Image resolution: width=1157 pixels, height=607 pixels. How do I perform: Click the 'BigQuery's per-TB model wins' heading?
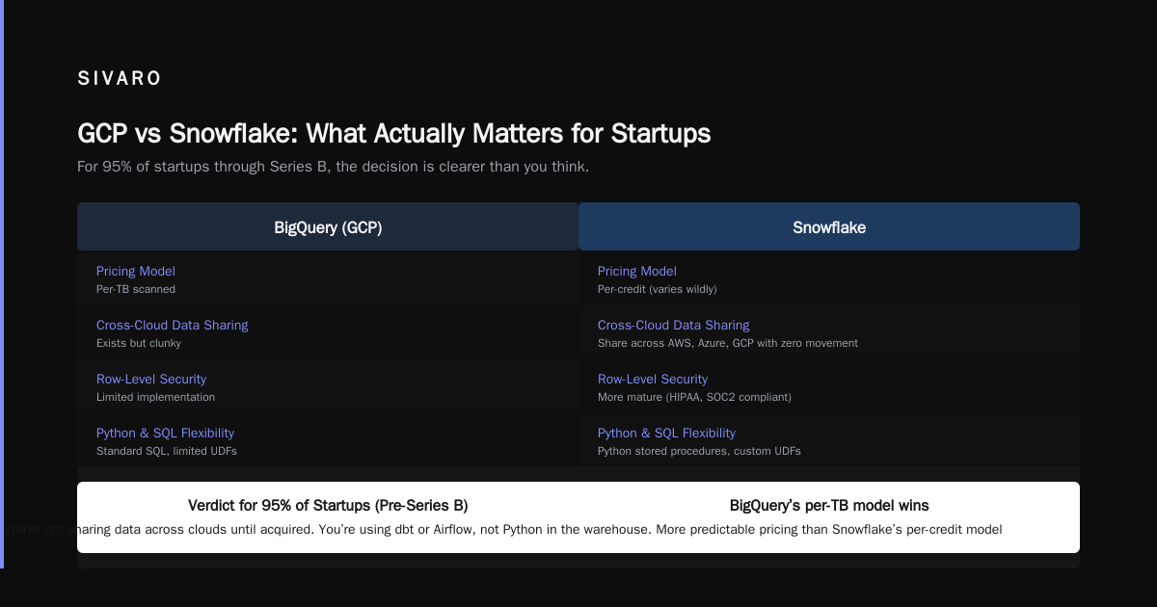tap(829, 505)
